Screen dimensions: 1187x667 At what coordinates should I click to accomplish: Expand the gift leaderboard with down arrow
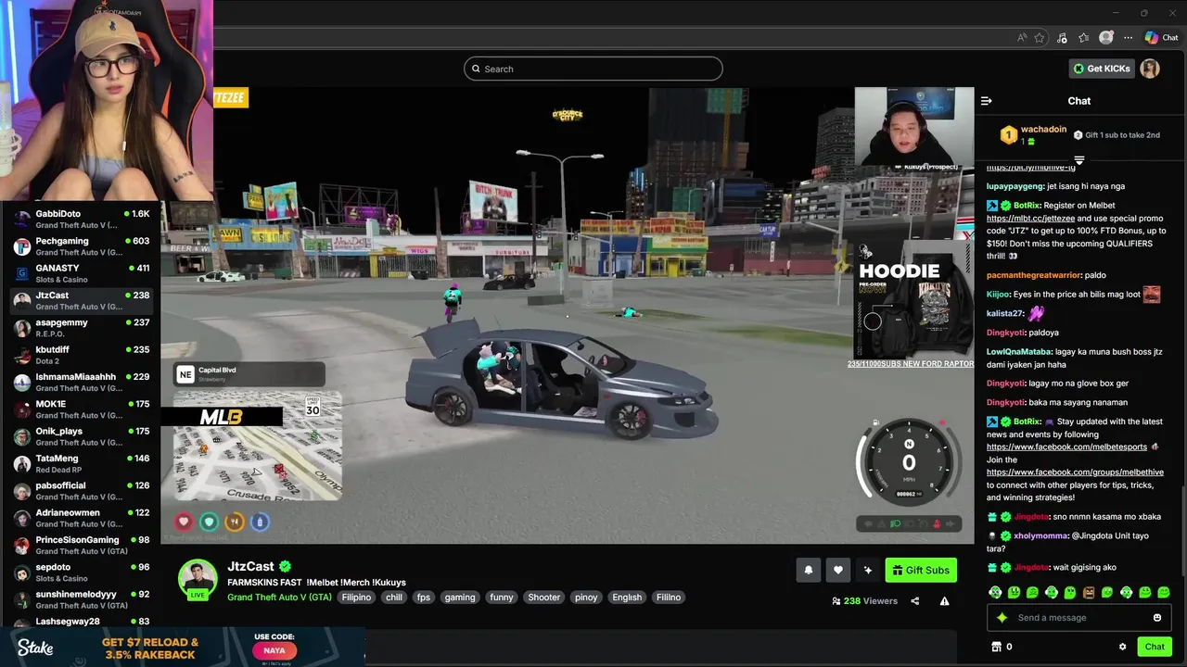(1079, 161)
